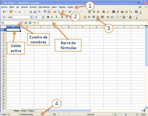Expand the Arial font name dropdown
The height and width of the screenshot is (116, 148).
coord(31,17)
